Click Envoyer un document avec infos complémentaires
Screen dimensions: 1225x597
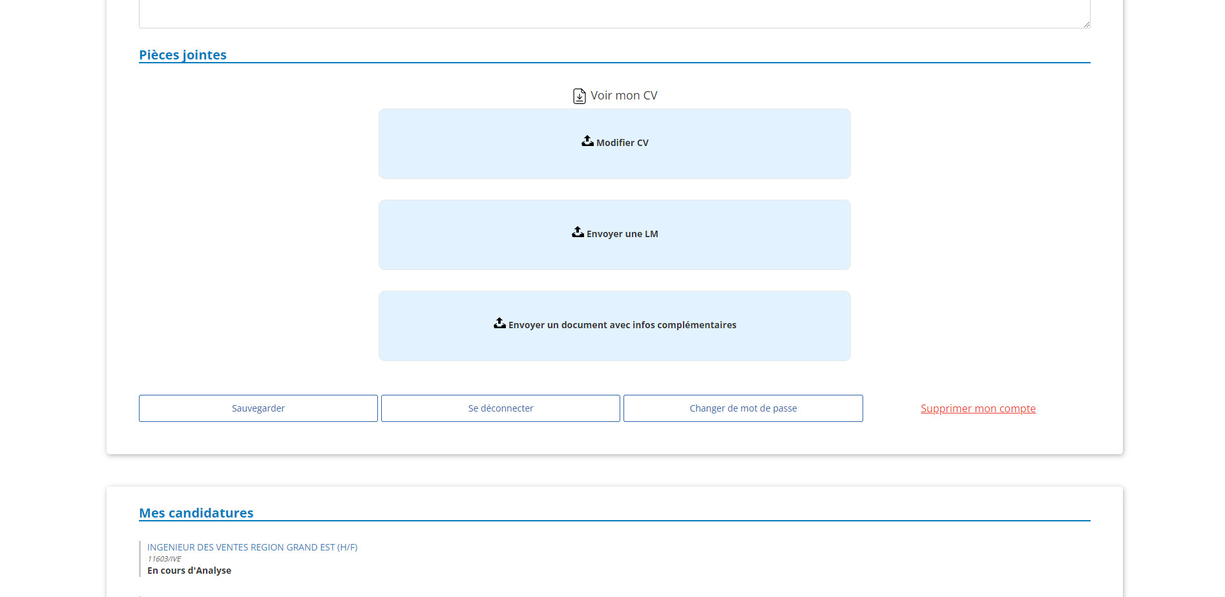tap(622, 325)
